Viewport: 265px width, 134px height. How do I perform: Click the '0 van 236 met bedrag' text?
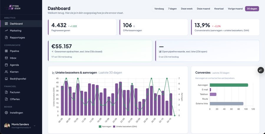tap(169, 57)
